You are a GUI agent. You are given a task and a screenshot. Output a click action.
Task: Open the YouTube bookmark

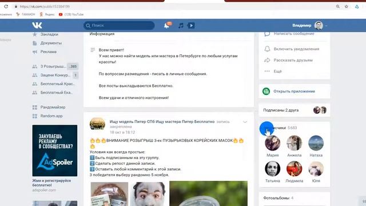[71, 14]
